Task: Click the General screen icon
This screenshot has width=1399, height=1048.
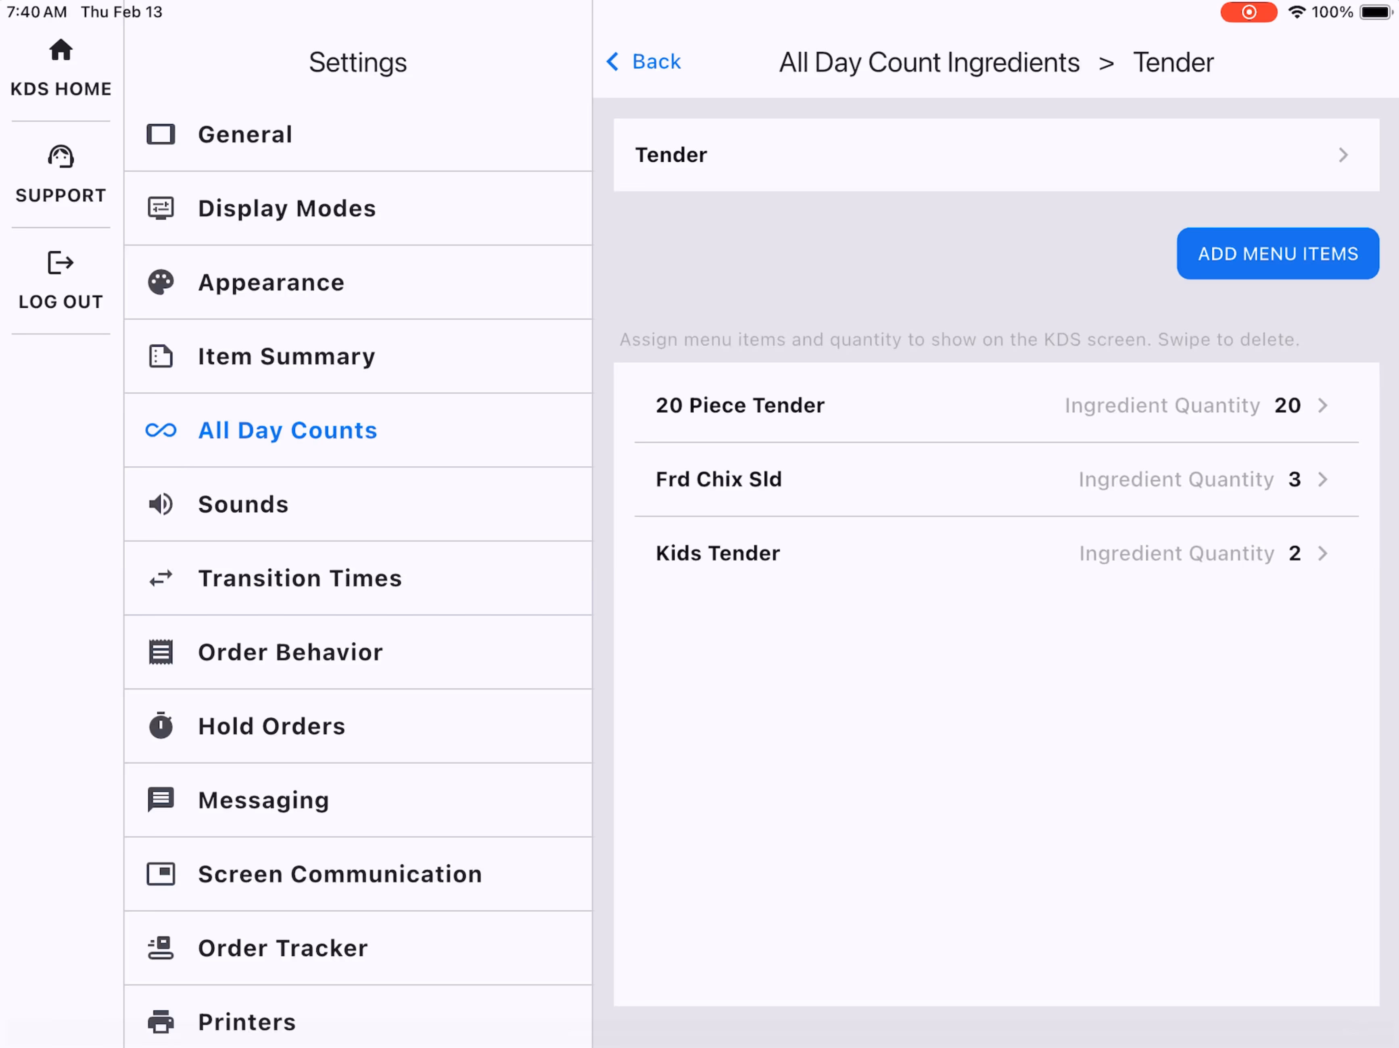Action: click(x=161, y=134)
